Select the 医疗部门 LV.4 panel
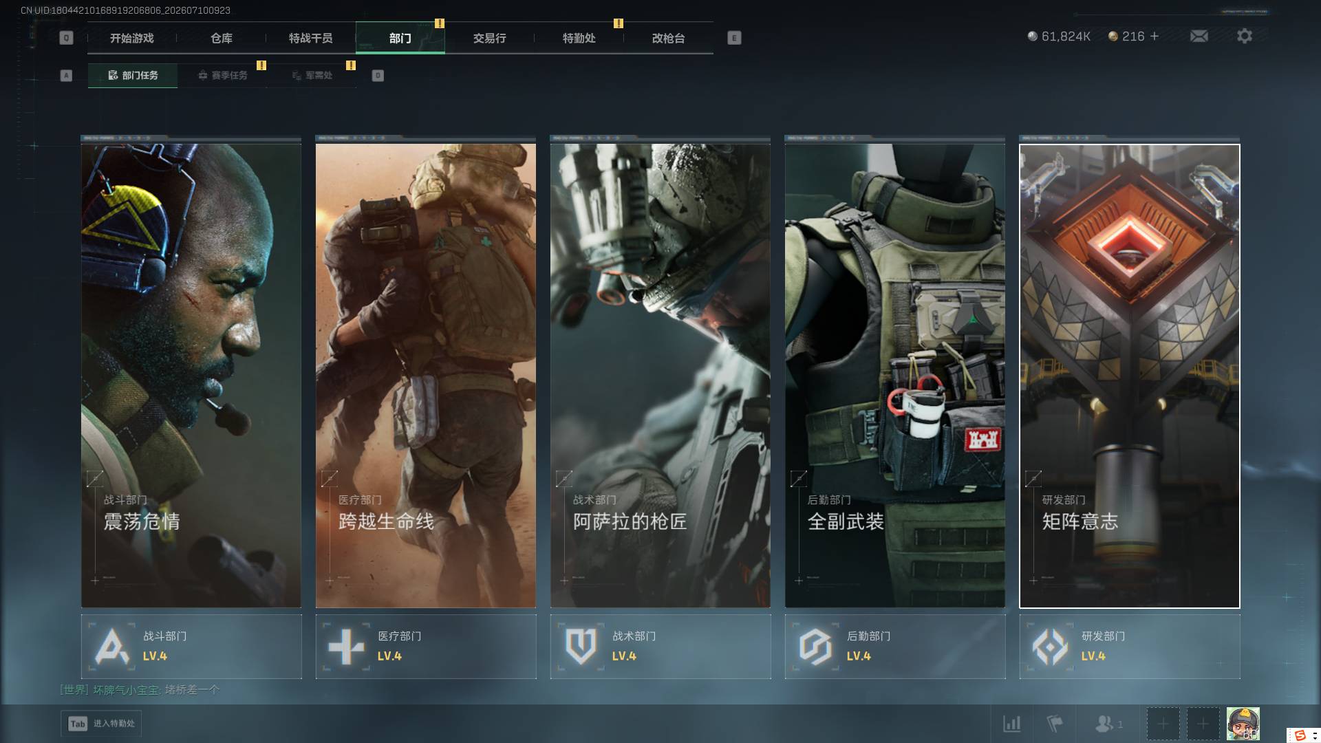The height and width of the screenshot is (743, 1321). [x=426, y=647]
